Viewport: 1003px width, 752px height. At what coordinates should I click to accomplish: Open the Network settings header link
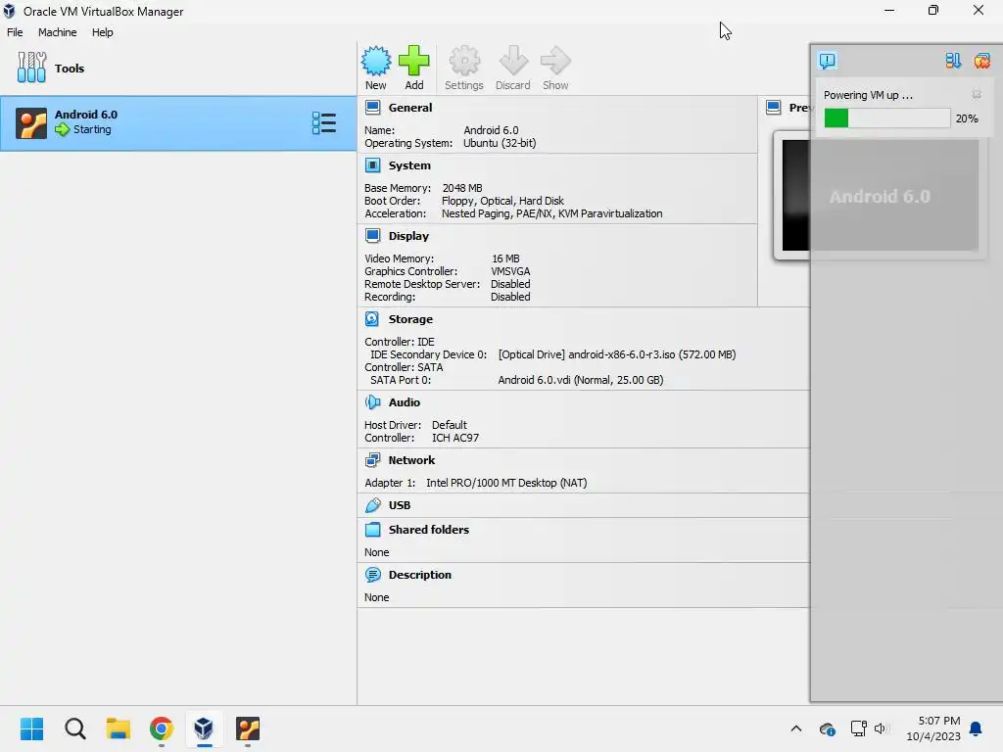point(412,460)
